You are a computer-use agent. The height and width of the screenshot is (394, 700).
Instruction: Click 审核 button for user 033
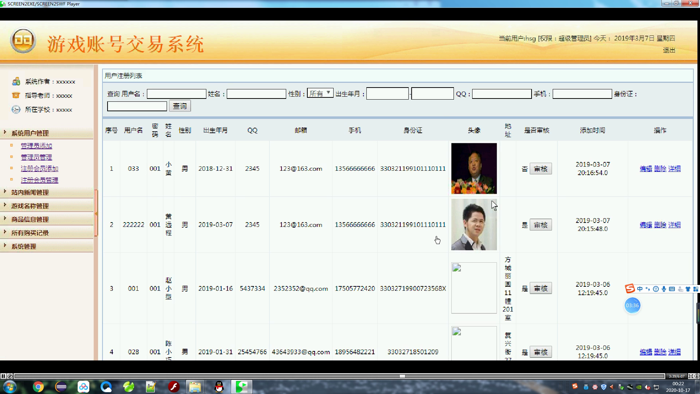541,169
